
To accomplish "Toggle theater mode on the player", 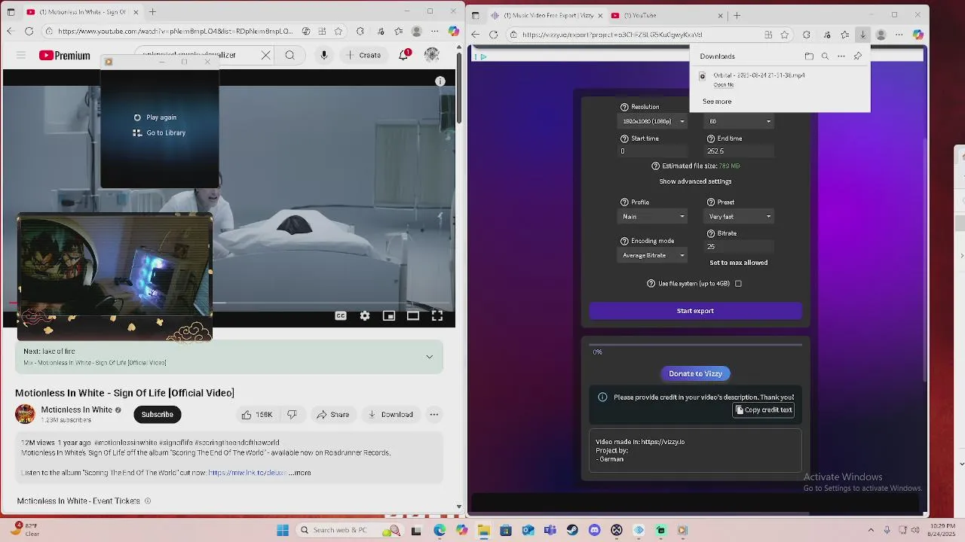I will click(x=413, y=316).
